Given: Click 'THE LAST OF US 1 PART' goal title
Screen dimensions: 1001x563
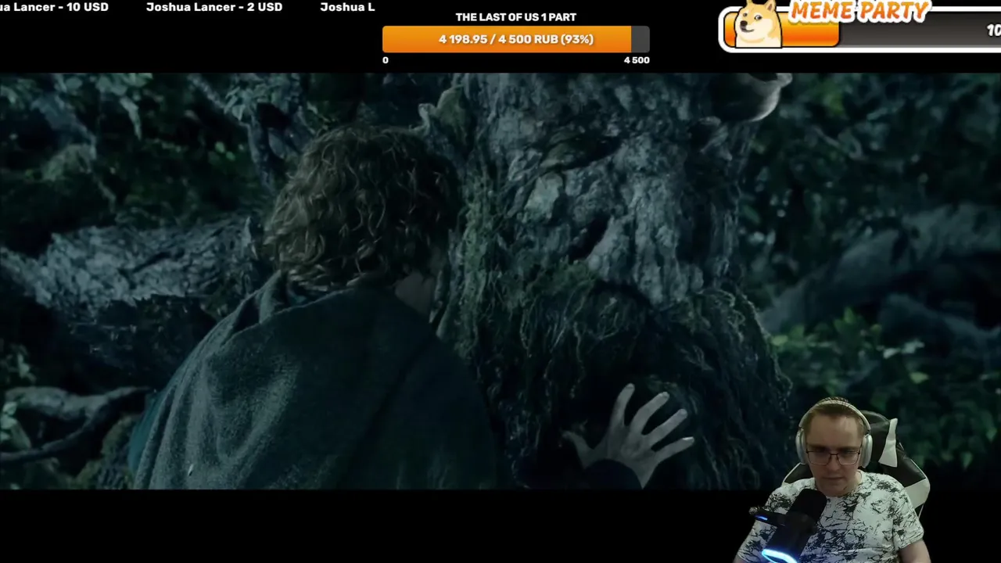Looking at the screenshot, I should point(515,17).
